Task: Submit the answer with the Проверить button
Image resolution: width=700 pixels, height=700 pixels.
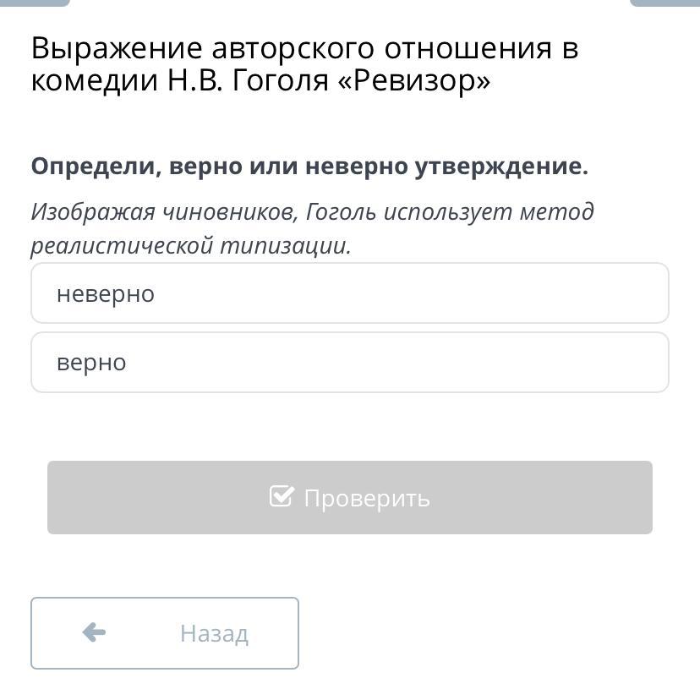Action: point(349,497)
